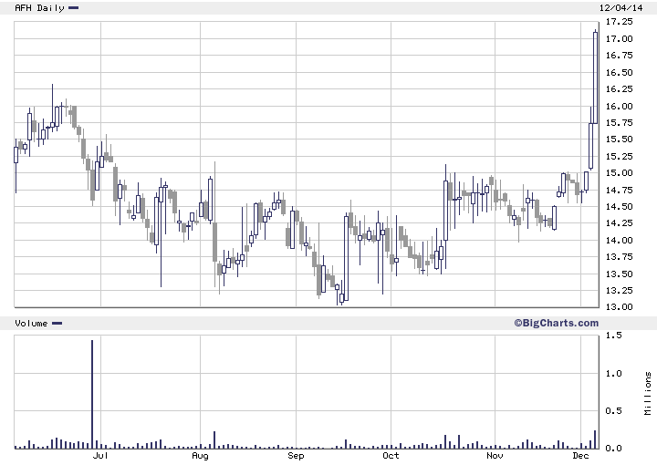
Task: Click the Dec month label
Action: click(580, 455)
